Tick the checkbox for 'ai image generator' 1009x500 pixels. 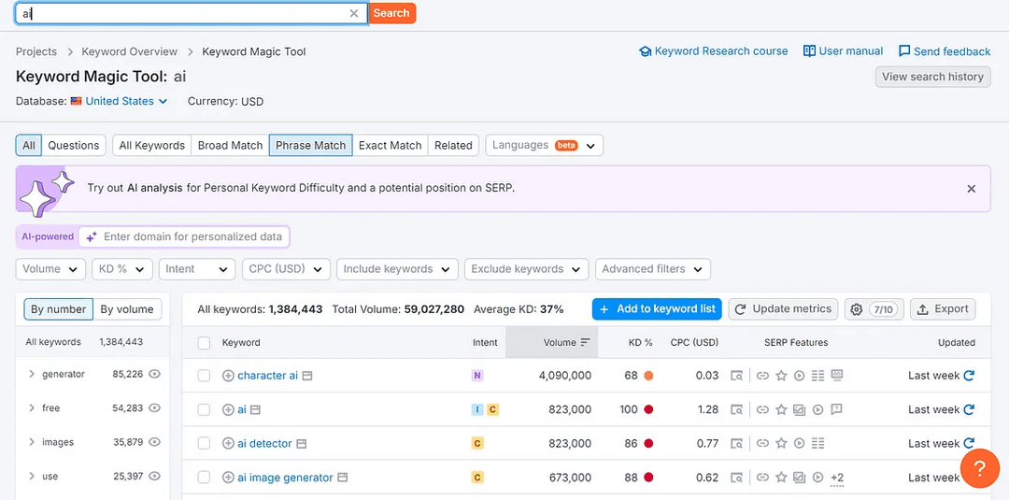[204, 478]
